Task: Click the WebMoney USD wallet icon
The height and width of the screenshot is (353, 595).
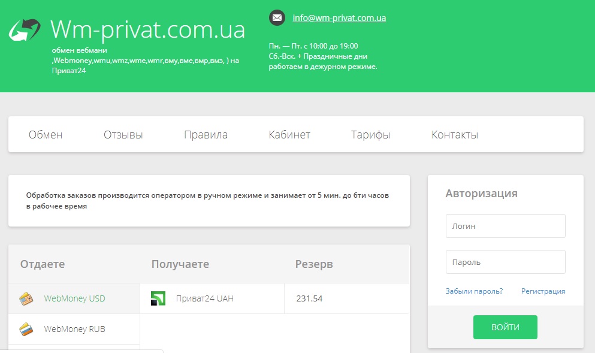Action: 26,298
